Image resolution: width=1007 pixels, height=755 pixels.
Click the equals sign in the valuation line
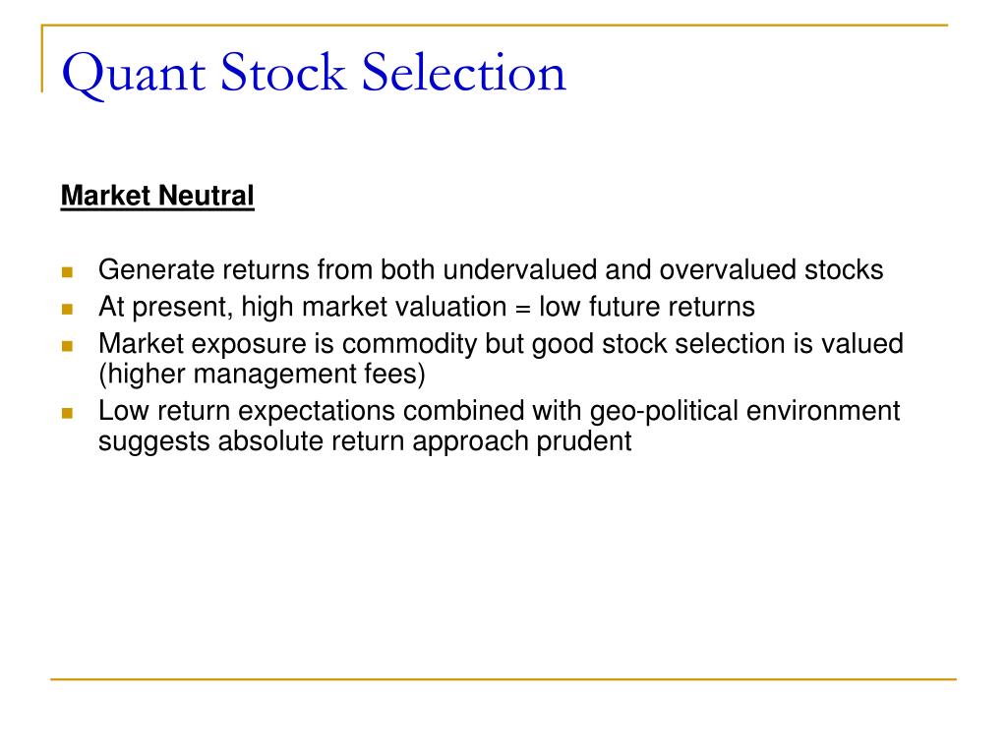click(x=523, y=309)
